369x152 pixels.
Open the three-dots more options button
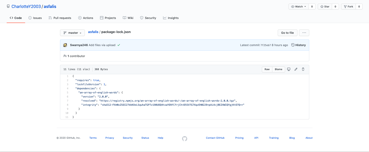[304, 33]
